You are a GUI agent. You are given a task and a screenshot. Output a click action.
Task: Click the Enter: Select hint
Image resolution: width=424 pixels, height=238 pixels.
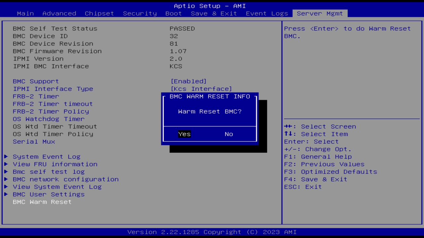click(x=311, y=141)
